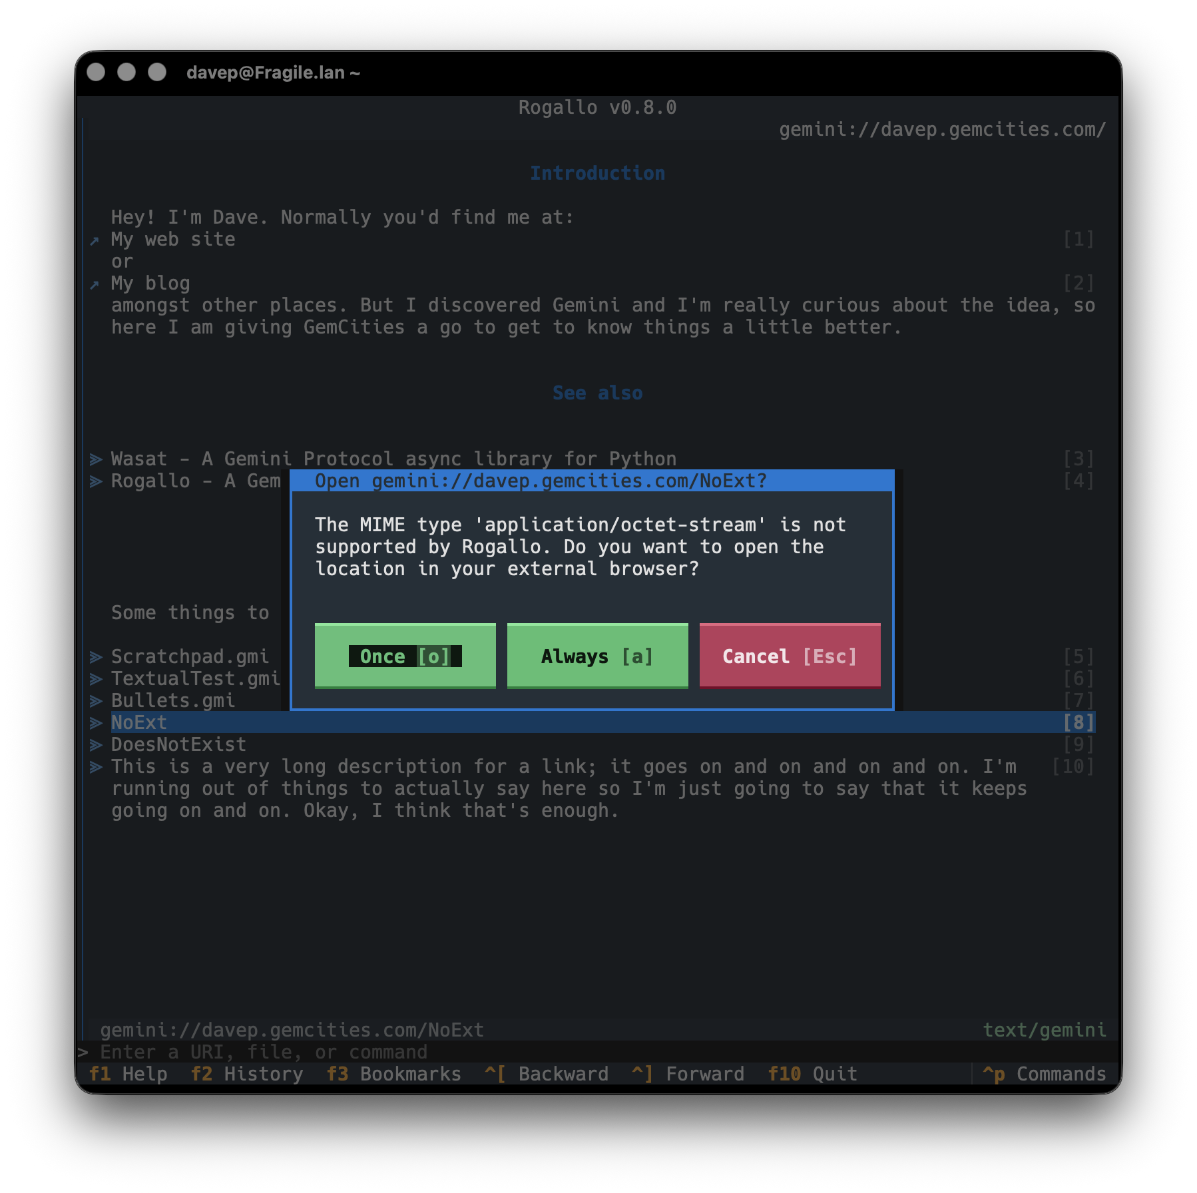Viewport: 1197px width, 1193px height.
Task: Open the ^p Commands palette
Action: (1044, 1074)
